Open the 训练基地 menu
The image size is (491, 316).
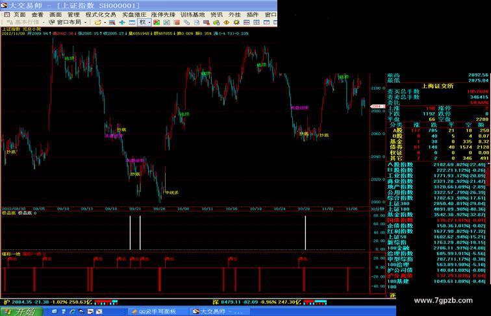(x=193, y=15)
